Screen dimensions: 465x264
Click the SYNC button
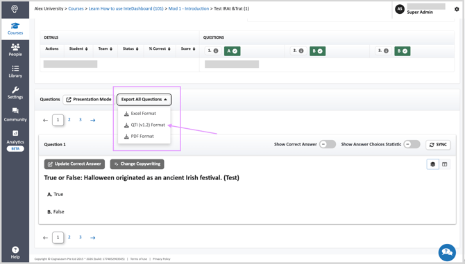coord(438,144)
